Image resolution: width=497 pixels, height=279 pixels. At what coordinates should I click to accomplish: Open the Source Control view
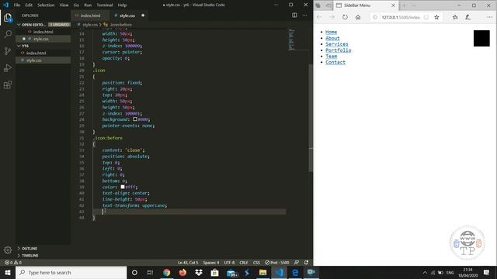[x=8, y=51]
